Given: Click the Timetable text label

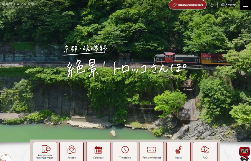Looking at the screenshot, I should 125,158.
